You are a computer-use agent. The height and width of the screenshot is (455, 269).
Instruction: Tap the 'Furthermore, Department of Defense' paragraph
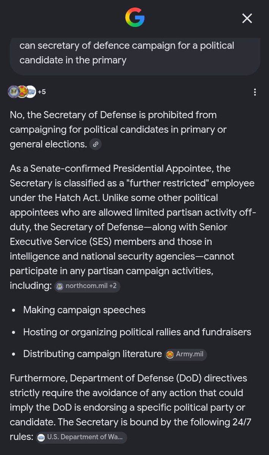coord(129,408)
